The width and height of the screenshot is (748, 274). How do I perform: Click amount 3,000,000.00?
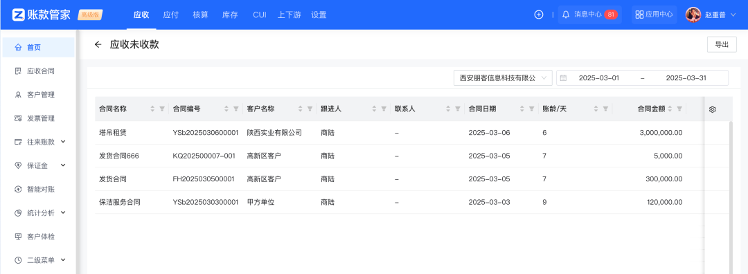click(x=661, y=132)
